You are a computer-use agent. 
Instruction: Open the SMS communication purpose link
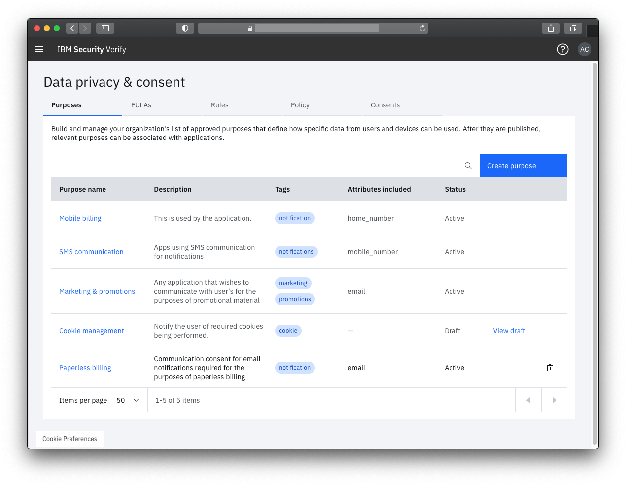tap(91, 252)
